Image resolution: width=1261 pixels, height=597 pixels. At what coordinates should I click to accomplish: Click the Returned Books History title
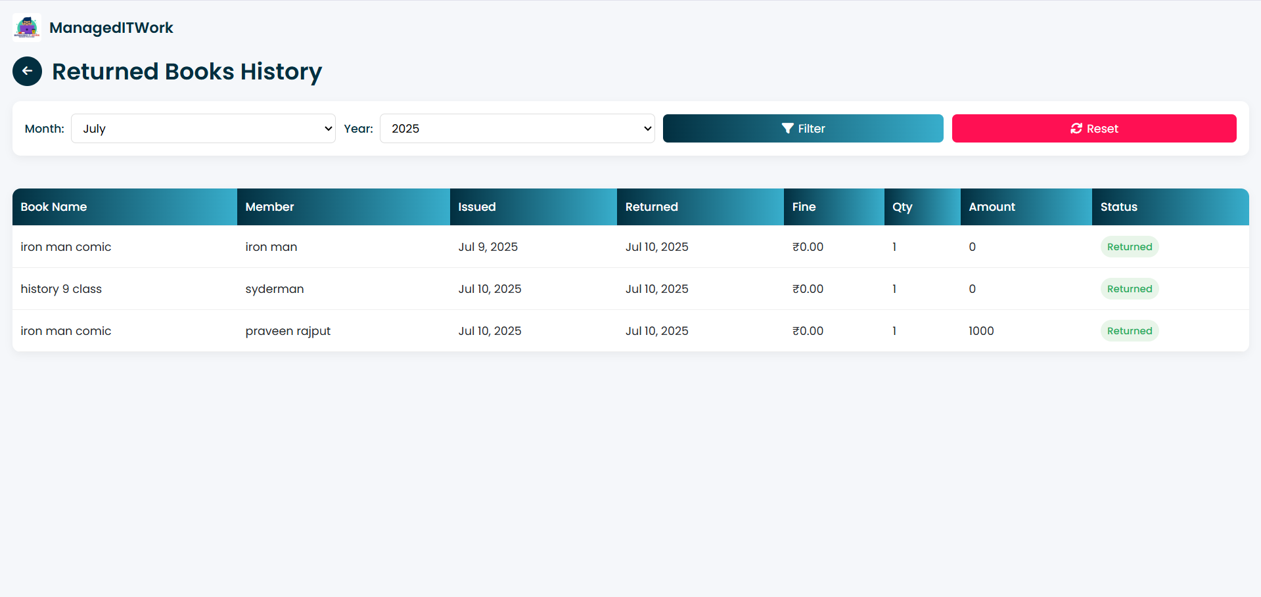point(187,71)
